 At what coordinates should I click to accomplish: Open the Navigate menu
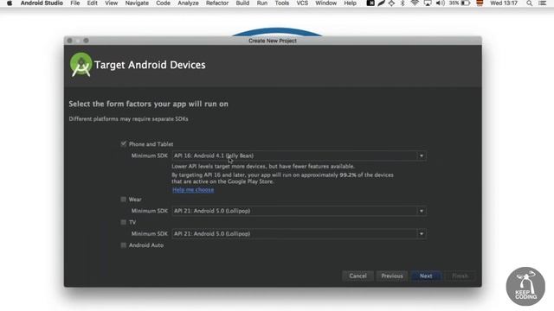click(137, 3)
